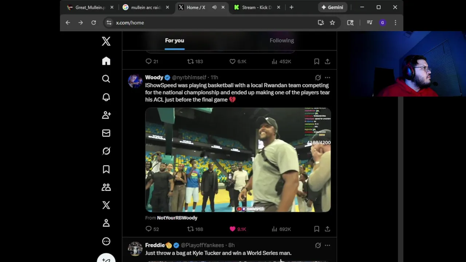This screenshot has height=262, width=466.
Task: Open the 11h timestamp on Woody's post
Action: coord(214,78)
